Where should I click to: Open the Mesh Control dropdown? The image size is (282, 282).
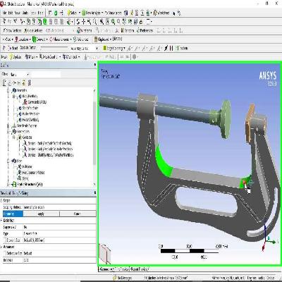[x=49, y=57]
